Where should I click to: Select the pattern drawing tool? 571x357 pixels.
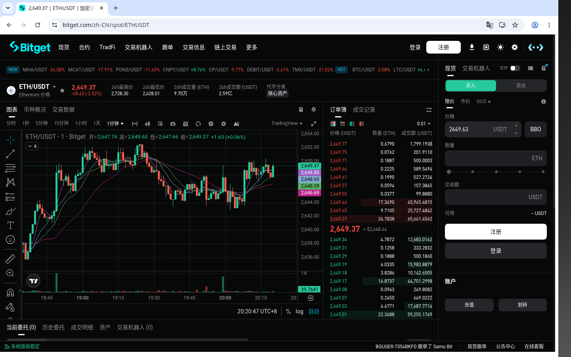tap(10, 182)
